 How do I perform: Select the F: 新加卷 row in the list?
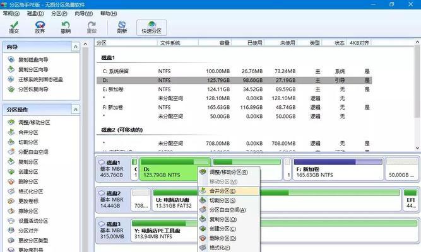234,107
